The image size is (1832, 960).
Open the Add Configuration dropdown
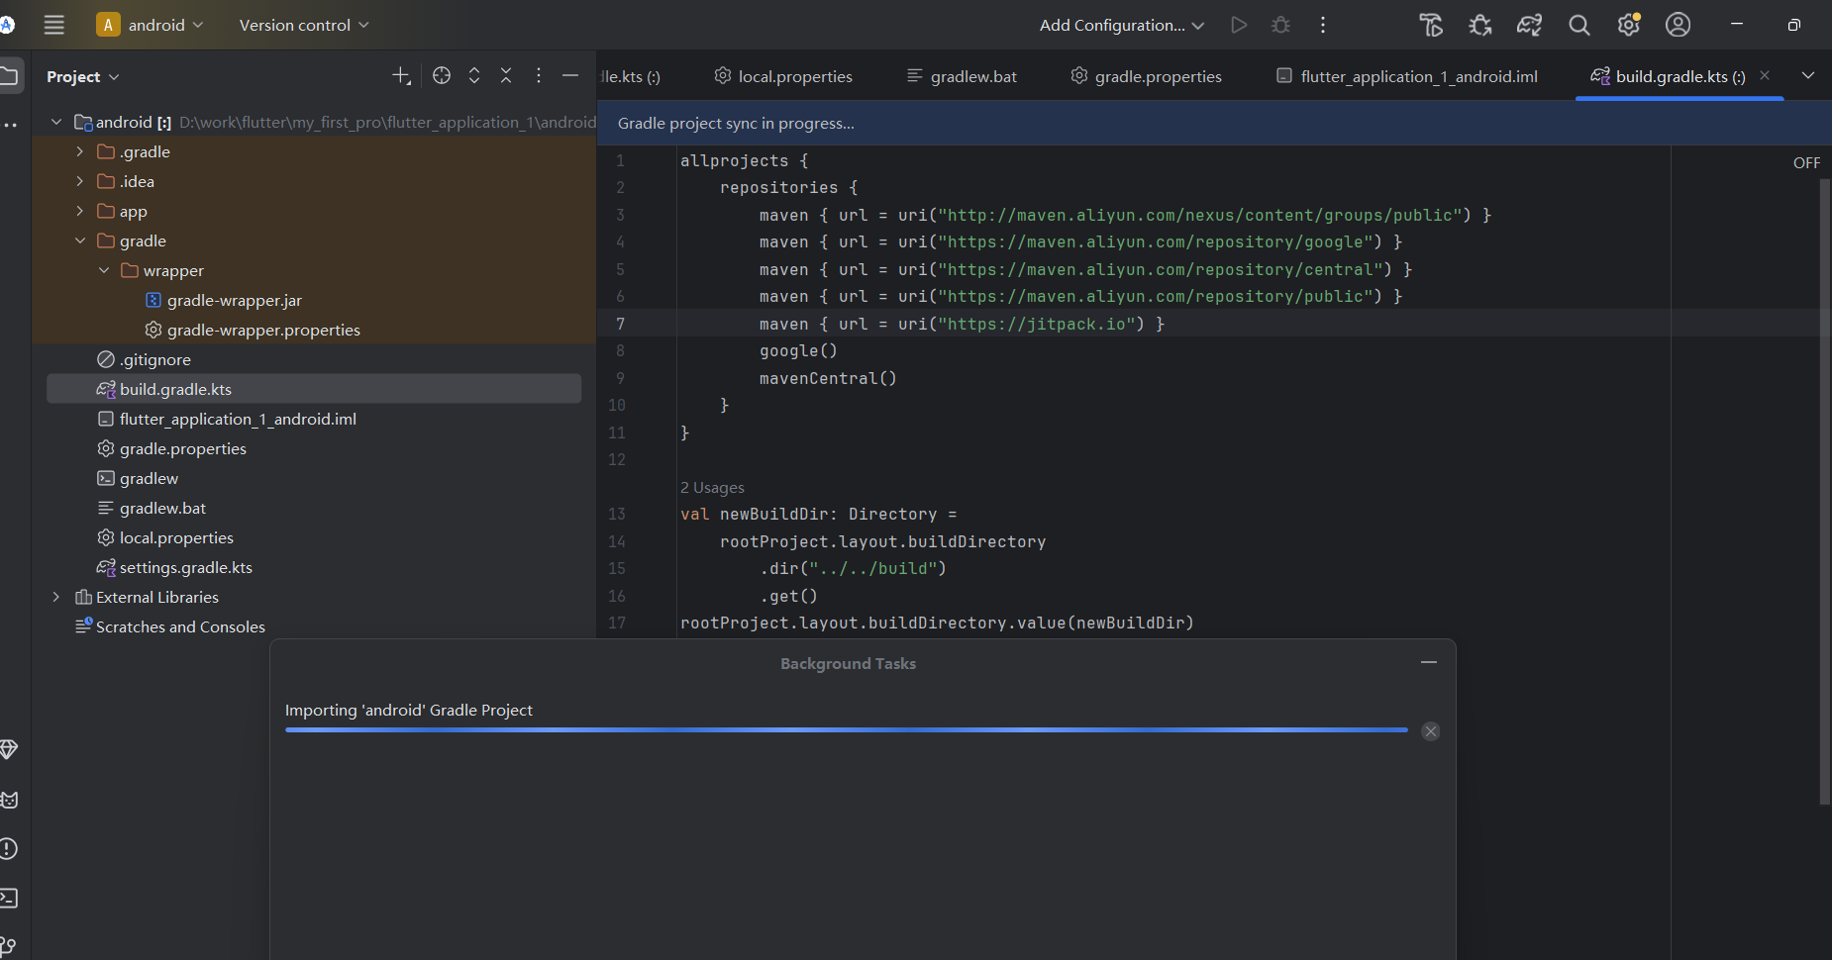click(x=1122, y=25)
